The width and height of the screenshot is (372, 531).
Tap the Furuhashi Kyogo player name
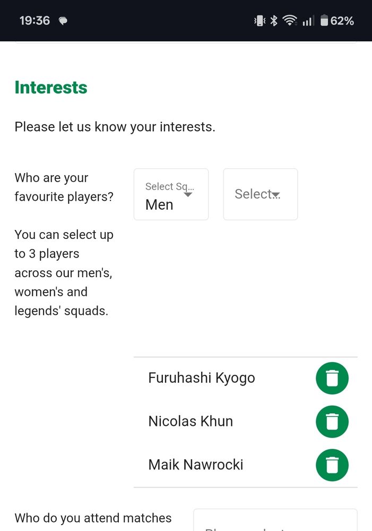[202, 378]
